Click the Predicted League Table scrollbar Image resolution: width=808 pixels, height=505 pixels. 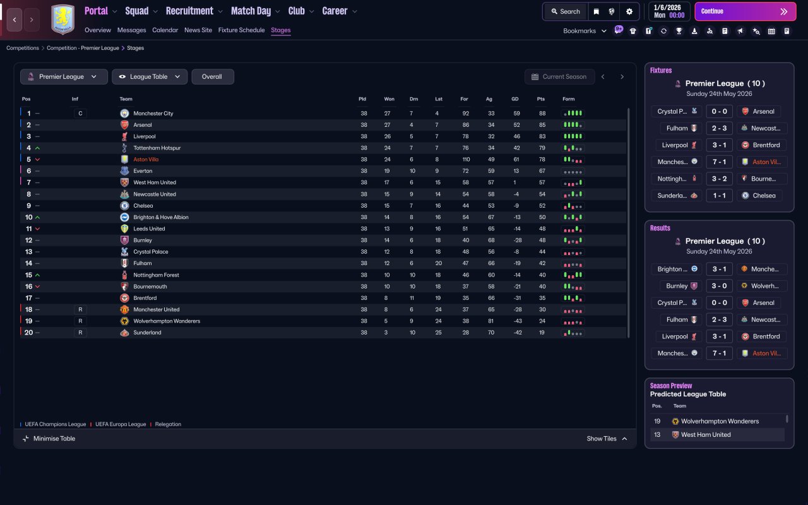pos(787,419)
